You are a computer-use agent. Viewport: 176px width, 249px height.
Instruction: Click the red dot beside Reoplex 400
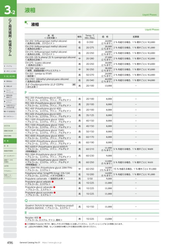click(40, 218)
